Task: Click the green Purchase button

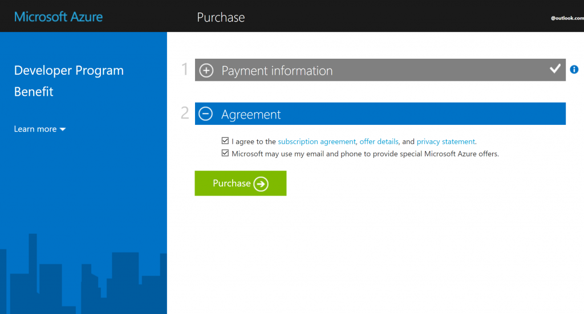Action: tap(241, 183)
